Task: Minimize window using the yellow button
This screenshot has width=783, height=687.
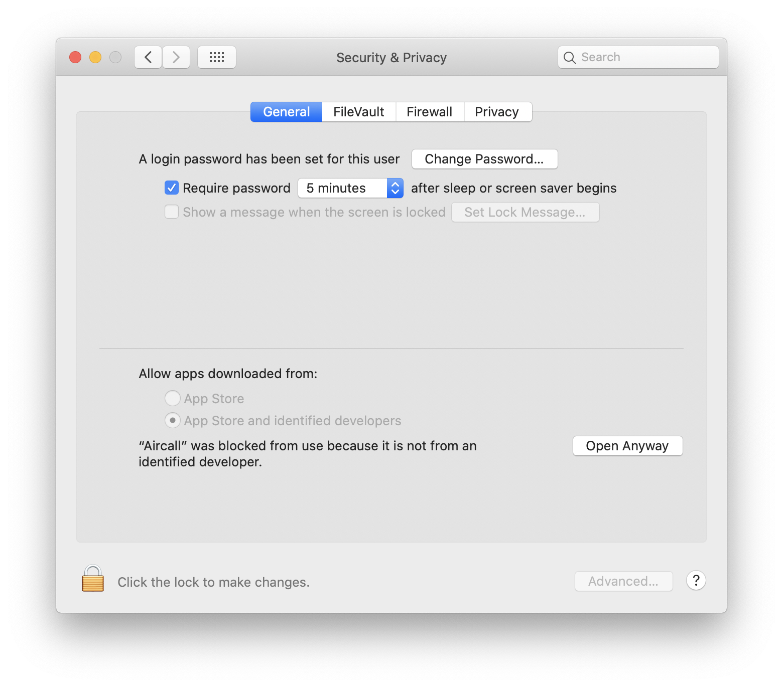Action: (x=95, y=57)
